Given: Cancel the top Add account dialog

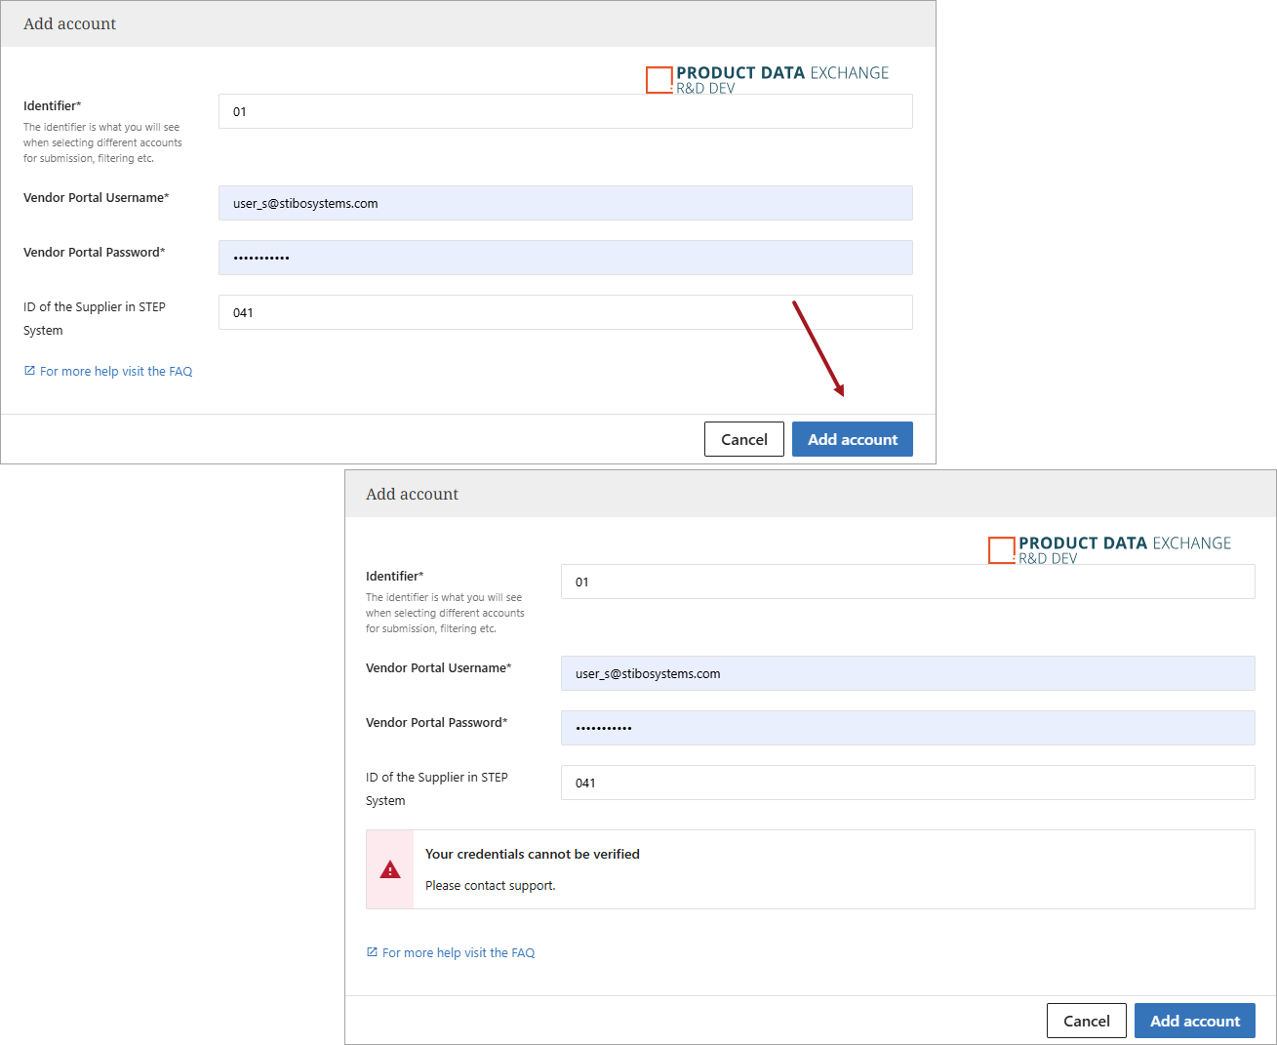Looking at the screenshot, I should pos(743,439).
